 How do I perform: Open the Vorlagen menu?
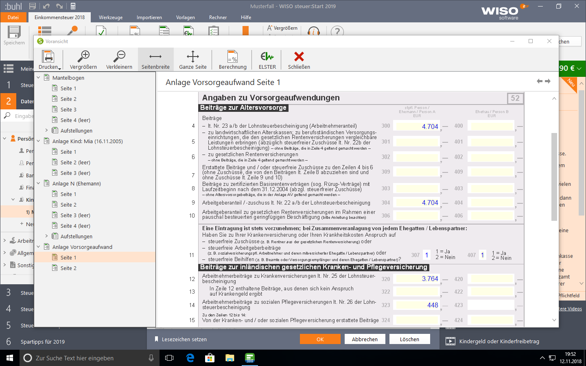(x=186, y=17)
